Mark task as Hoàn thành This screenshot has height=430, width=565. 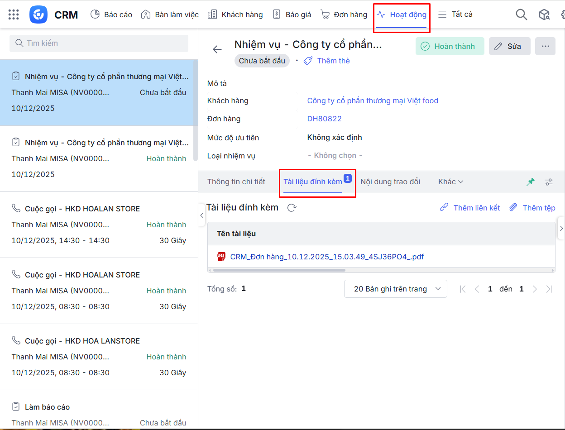[450, 46]
